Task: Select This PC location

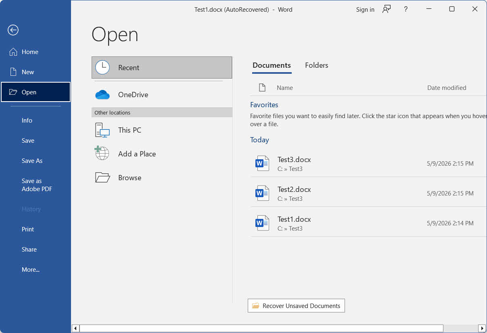Action: pyautogui.click(x=162, y=130)
